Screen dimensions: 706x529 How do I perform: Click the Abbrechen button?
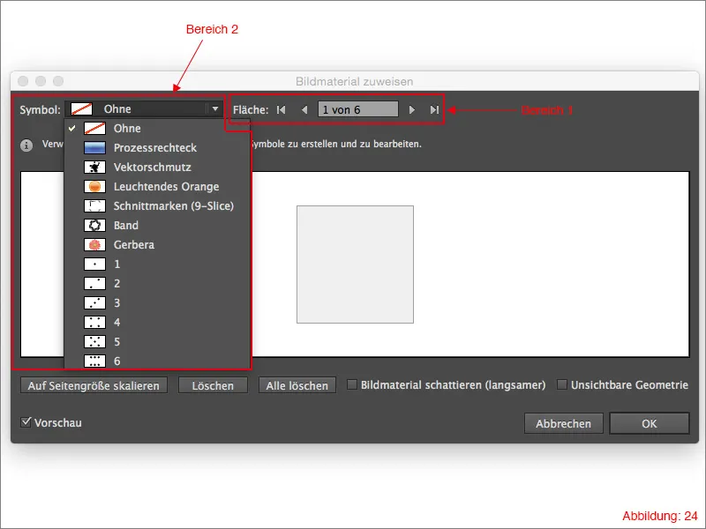(563, 423)
